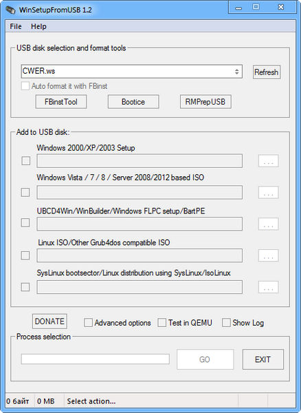Enable Windows Vista / 7 / 8 ISO checkbox
The width and height of the screenshot is (301, 413).
(25, 192)
